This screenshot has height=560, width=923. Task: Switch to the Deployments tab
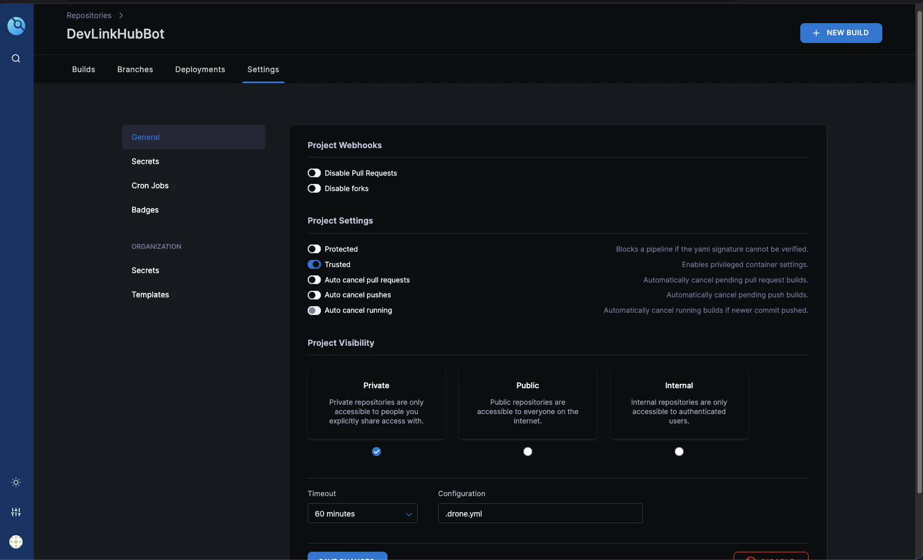[200, 69]
